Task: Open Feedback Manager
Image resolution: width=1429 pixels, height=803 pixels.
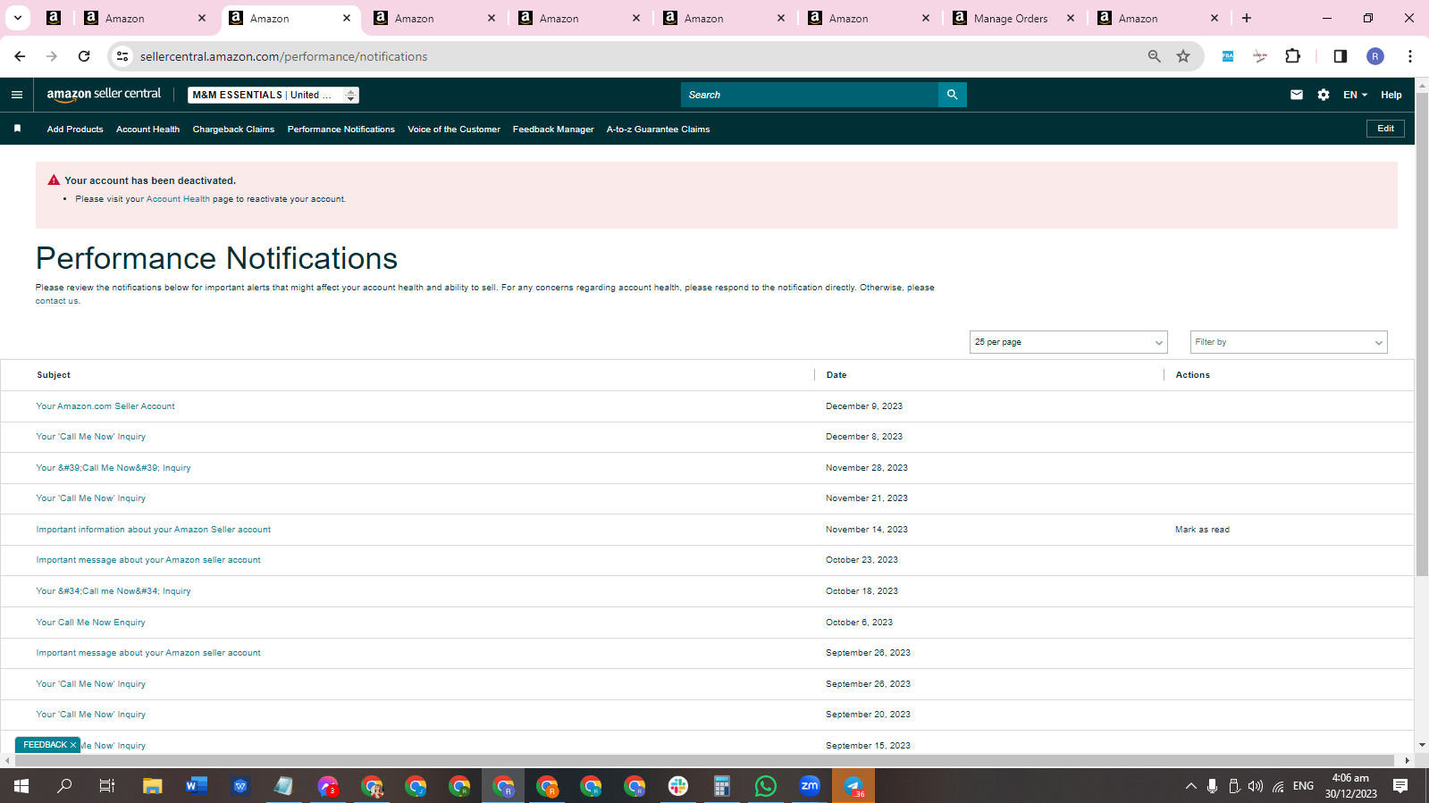Action: pyautogui.click(x=553, y=130)
